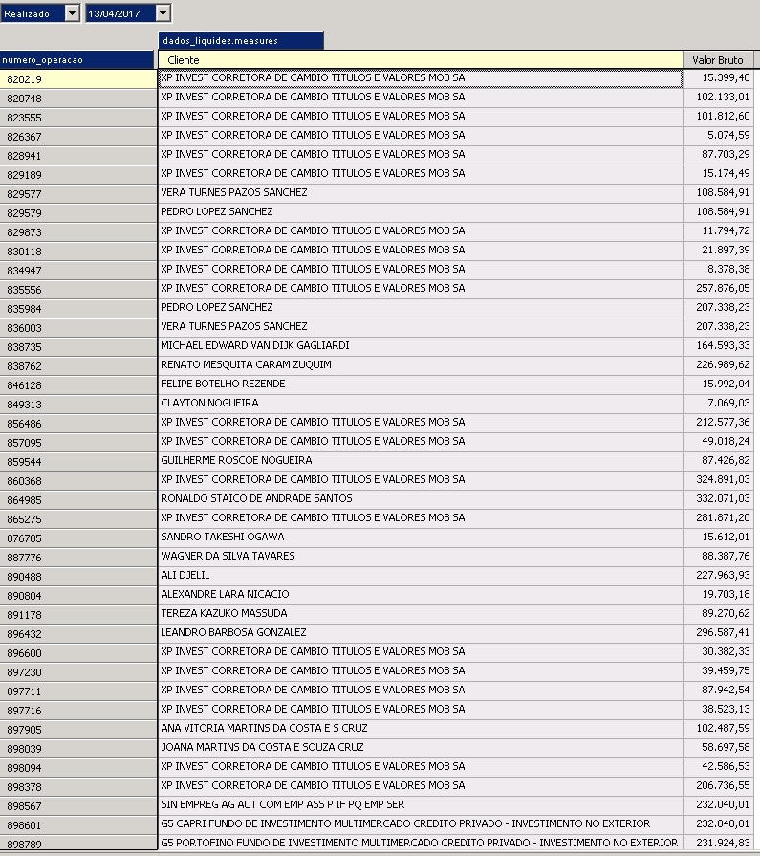The height and width of the screenshot is (856, 760).
Task: Select operation number 835556
Action: (x=78, y=290)
